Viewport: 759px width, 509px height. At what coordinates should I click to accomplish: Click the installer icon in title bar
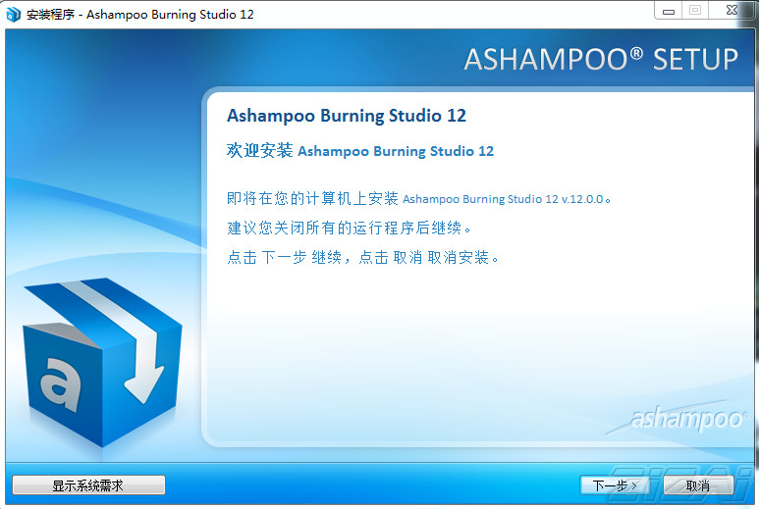[13, 14]
